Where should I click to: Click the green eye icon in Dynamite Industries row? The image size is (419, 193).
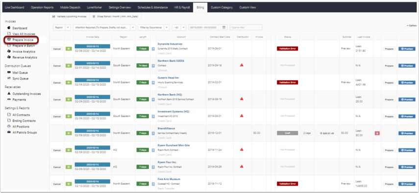(69, 49)
